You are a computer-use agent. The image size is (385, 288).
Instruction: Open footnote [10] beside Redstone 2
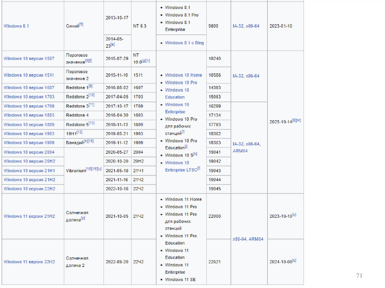[92, 95]
